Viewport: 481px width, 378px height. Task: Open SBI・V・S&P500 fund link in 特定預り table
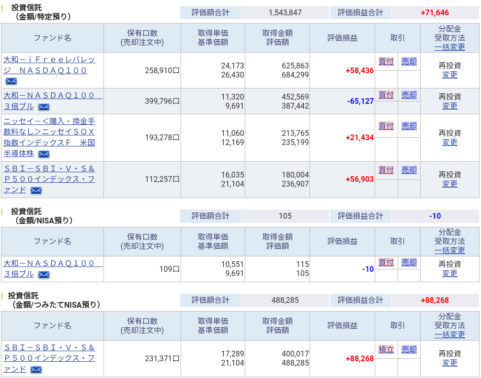[49, 179]
